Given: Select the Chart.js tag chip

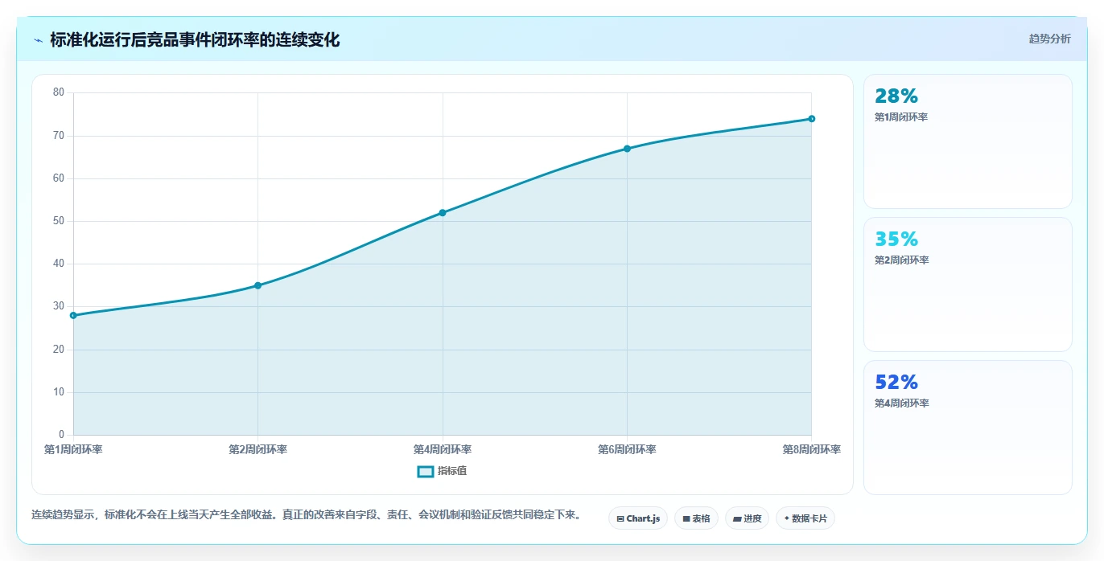Looking at the screenshot, I should pyautogui.click(x=638, y=518).
